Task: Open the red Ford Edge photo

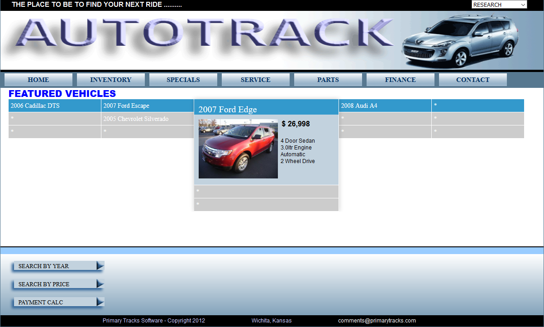Action: [x=238, y=149]
